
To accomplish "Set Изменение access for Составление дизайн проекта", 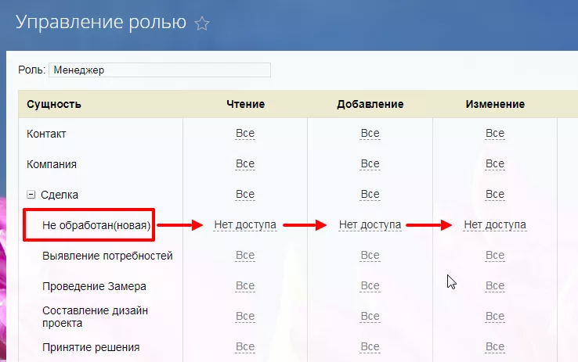I will coord(495,317).
